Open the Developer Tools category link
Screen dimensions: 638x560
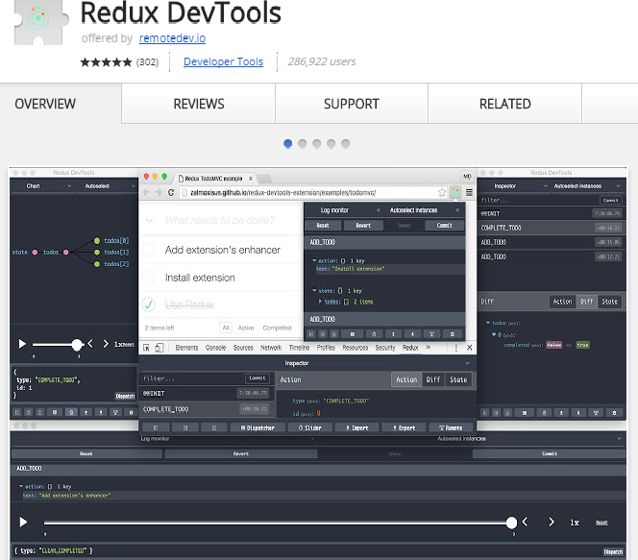point(223,62)
